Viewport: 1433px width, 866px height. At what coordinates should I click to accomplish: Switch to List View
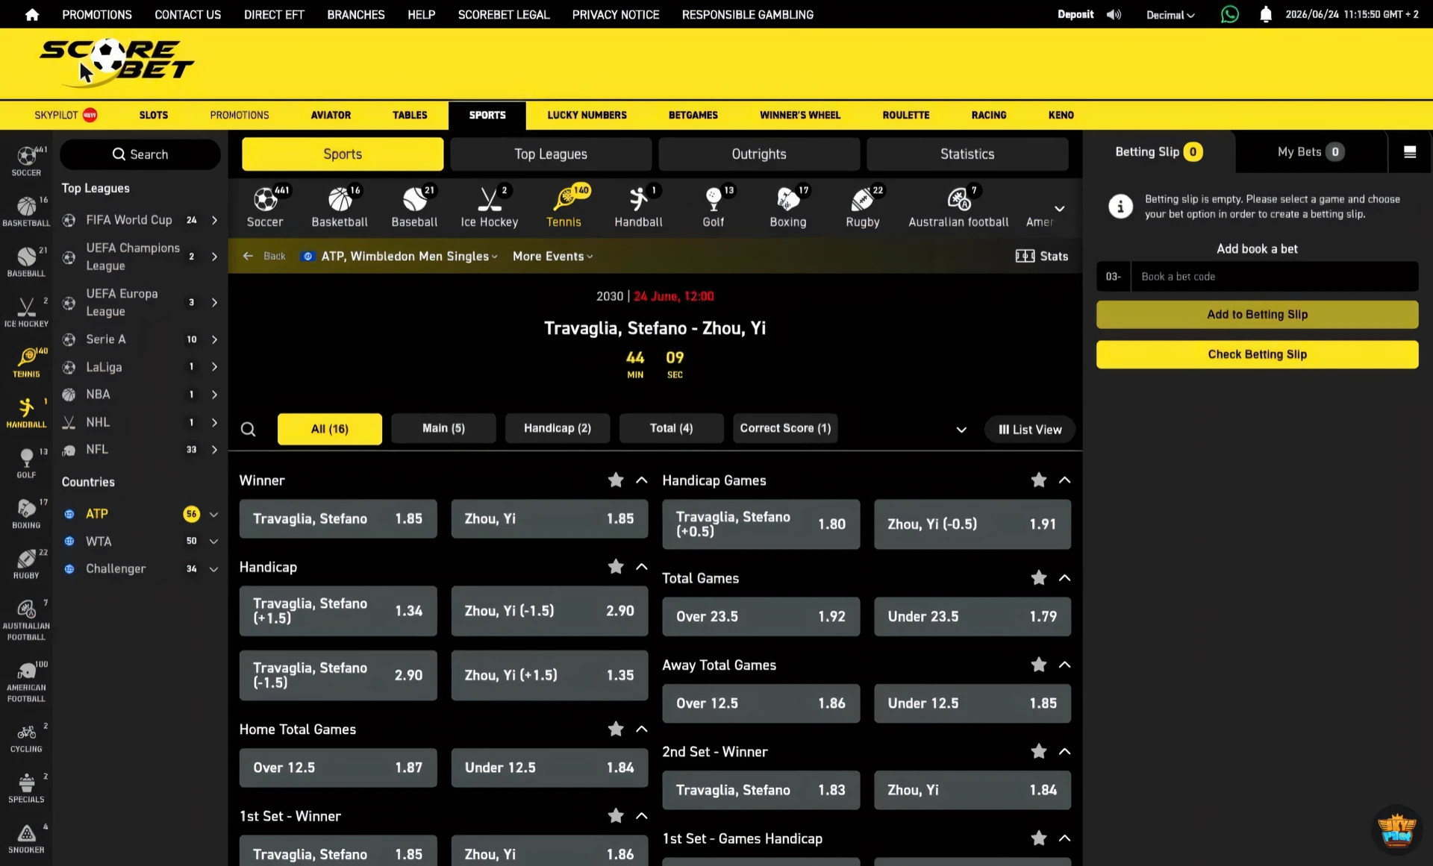(1030, 429)
